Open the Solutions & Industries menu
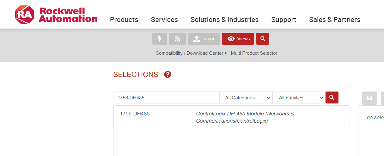This screenshot has width=384, height=156. click(224, 19)
